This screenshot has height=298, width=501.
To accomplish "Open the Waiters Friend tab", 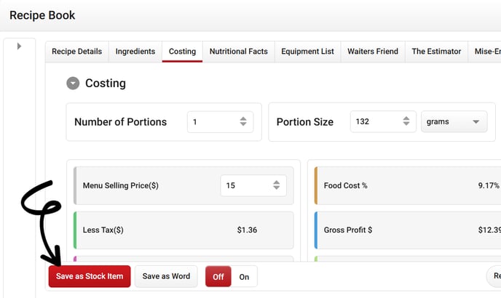I will 373,52.
